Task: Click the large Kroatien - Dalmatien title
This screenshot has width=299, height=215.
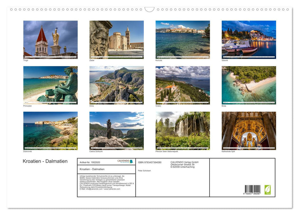Action: [x=45, y=161]
